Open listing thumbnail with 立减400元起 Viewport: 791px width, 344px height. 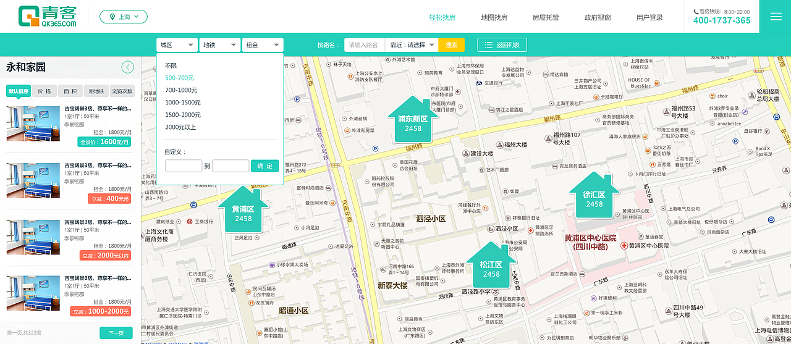tap(33, 180)
